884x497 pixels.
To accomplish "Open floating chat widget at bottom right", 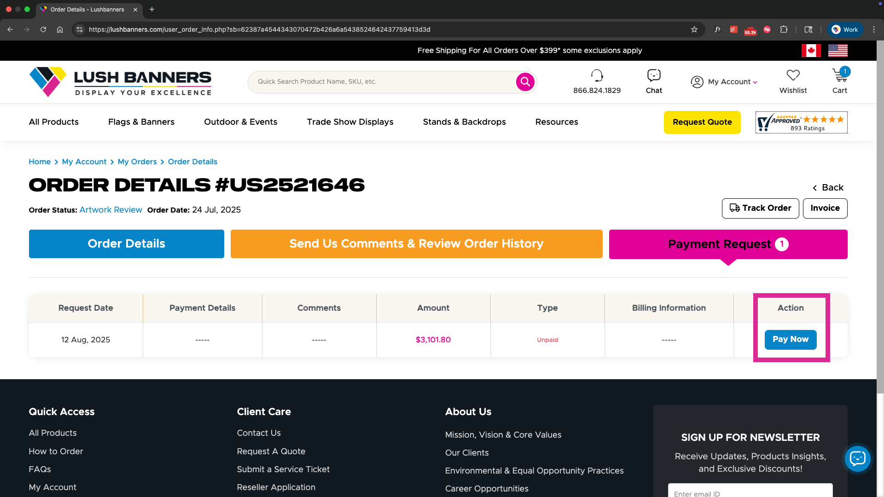I will click(x=857, y=458).
